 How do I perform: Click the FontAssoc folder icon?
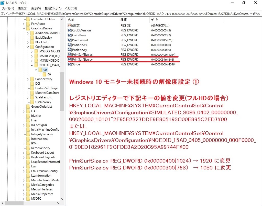[28, 24]
